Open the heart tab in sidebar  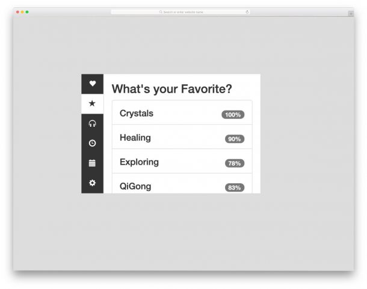click(92, 84)
